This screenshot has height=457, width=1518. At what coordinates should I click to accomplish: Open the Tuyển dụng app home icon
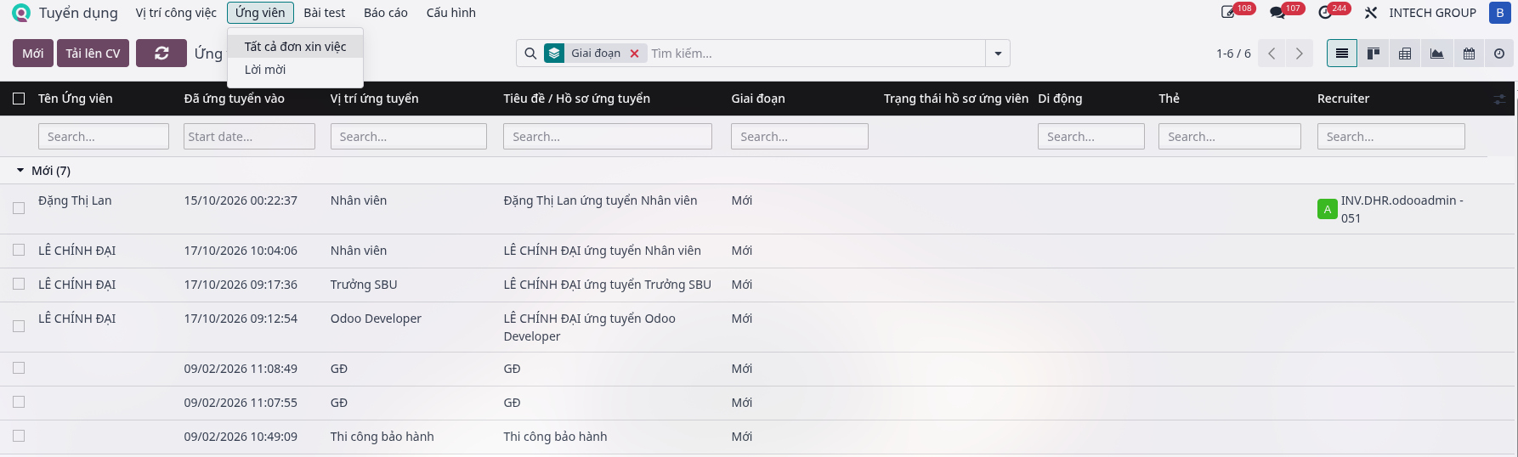[x=21, y=13]
